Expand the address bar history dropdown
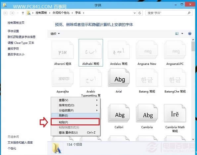The image size is (197, 155). 134,13
